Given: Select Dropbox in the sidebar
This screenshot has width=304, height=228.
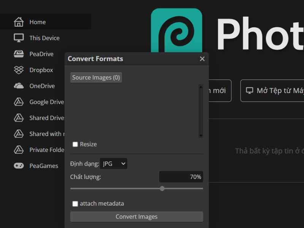Looking at the screenshot, I should point(33,70).
